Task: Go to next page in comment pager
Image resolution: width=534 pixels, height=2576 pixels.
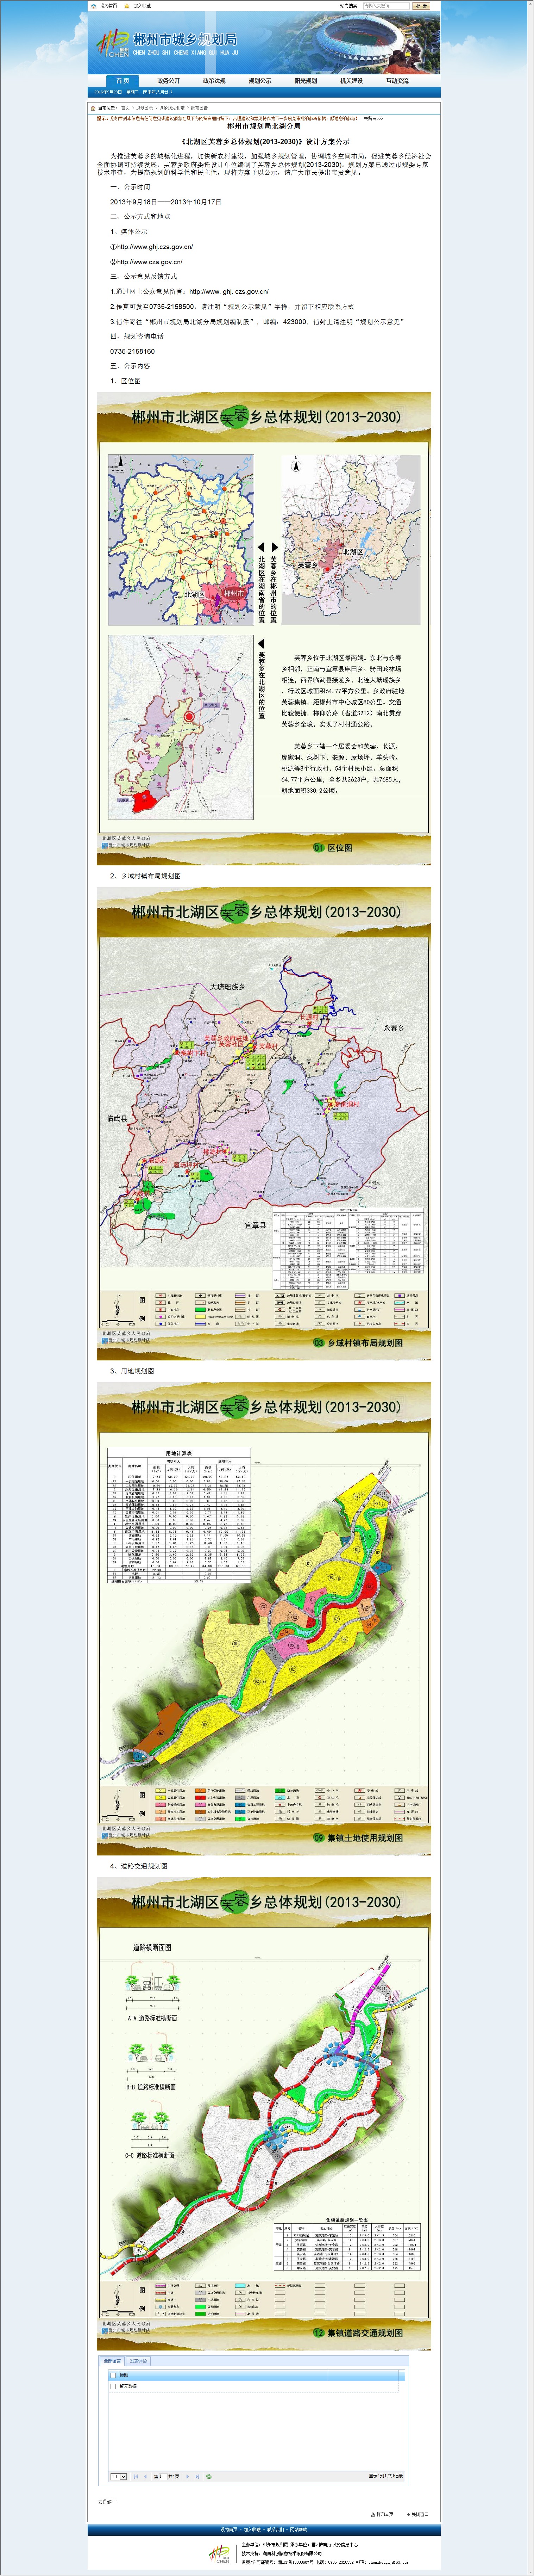Action: pyautogui.click(x=188, y=2477)
